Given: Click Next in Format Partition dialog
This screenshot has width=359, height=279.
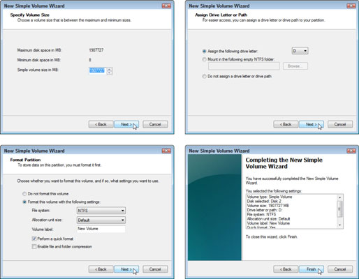Looking at the screenshot, I should (x=126, y=269).
